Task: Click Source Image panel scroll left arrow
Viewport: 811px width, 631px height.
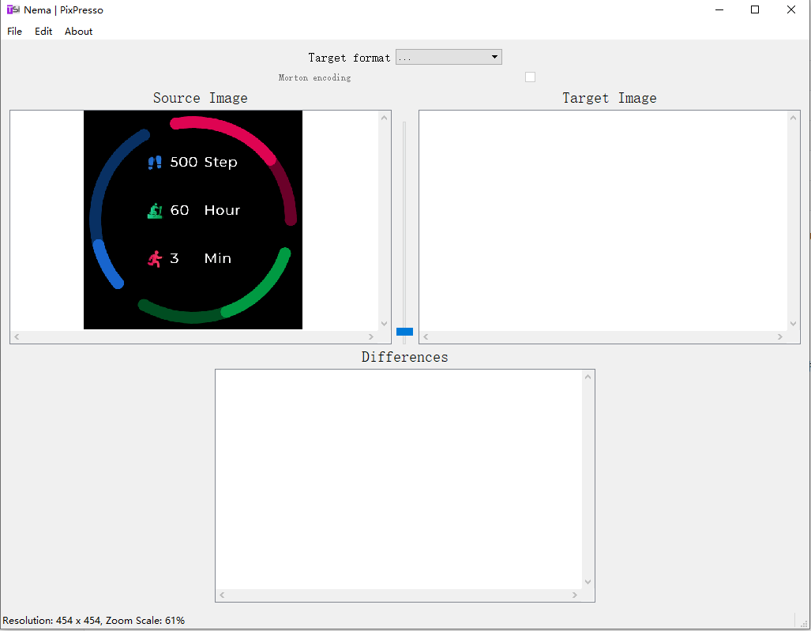Action: pyautogui.click(x=17, y=336)
